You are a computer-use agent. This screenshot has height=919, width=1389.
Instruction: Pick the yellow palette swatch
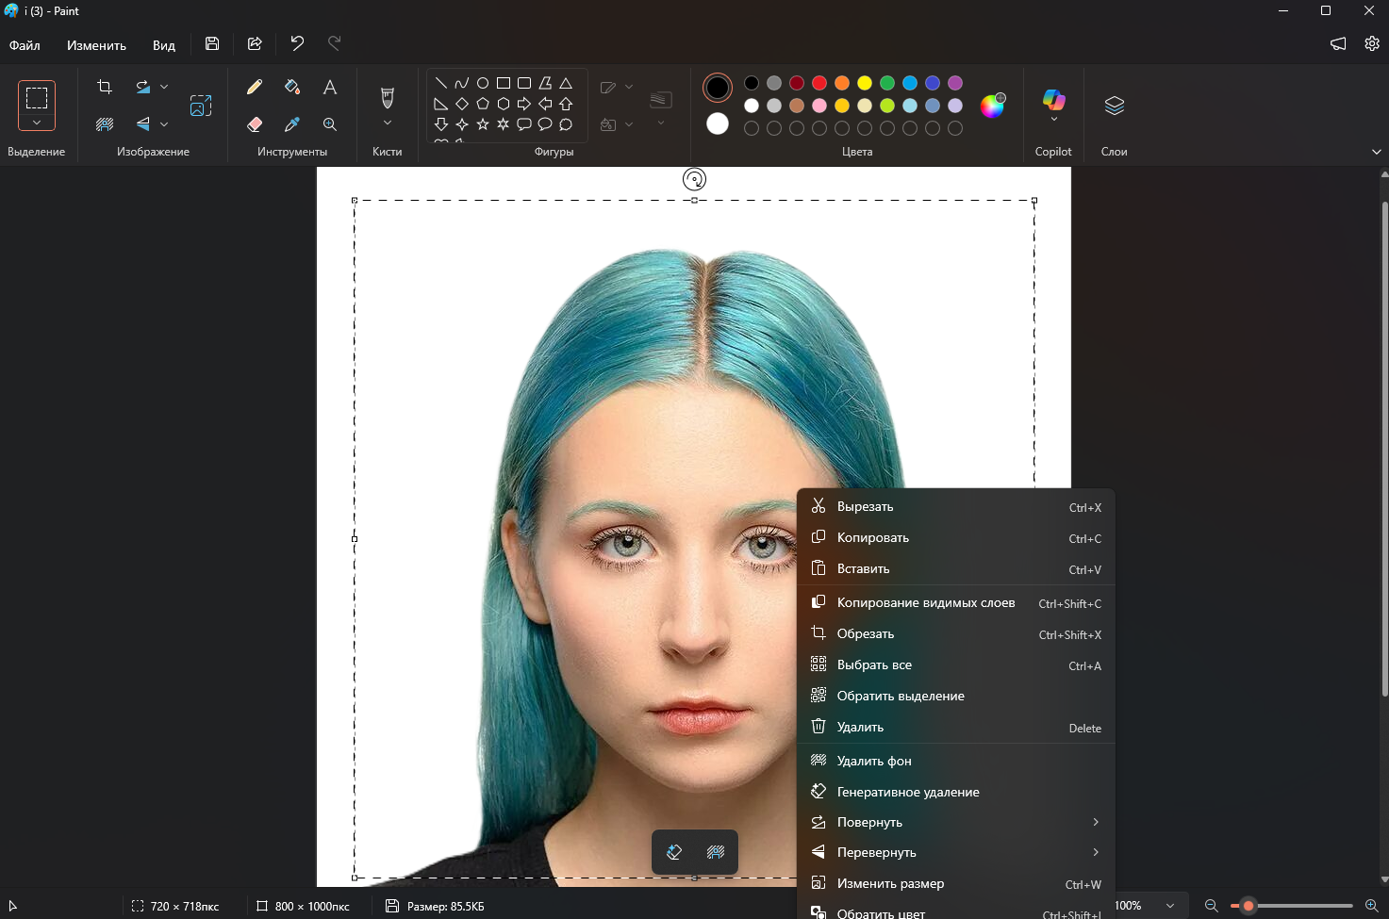pyautogui.click(x=865, y=83)
